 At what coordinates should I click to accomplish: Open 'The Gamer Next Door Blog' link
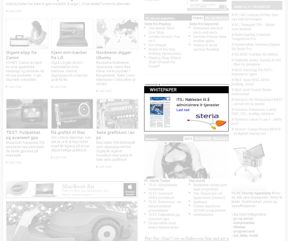pos(161,30)
